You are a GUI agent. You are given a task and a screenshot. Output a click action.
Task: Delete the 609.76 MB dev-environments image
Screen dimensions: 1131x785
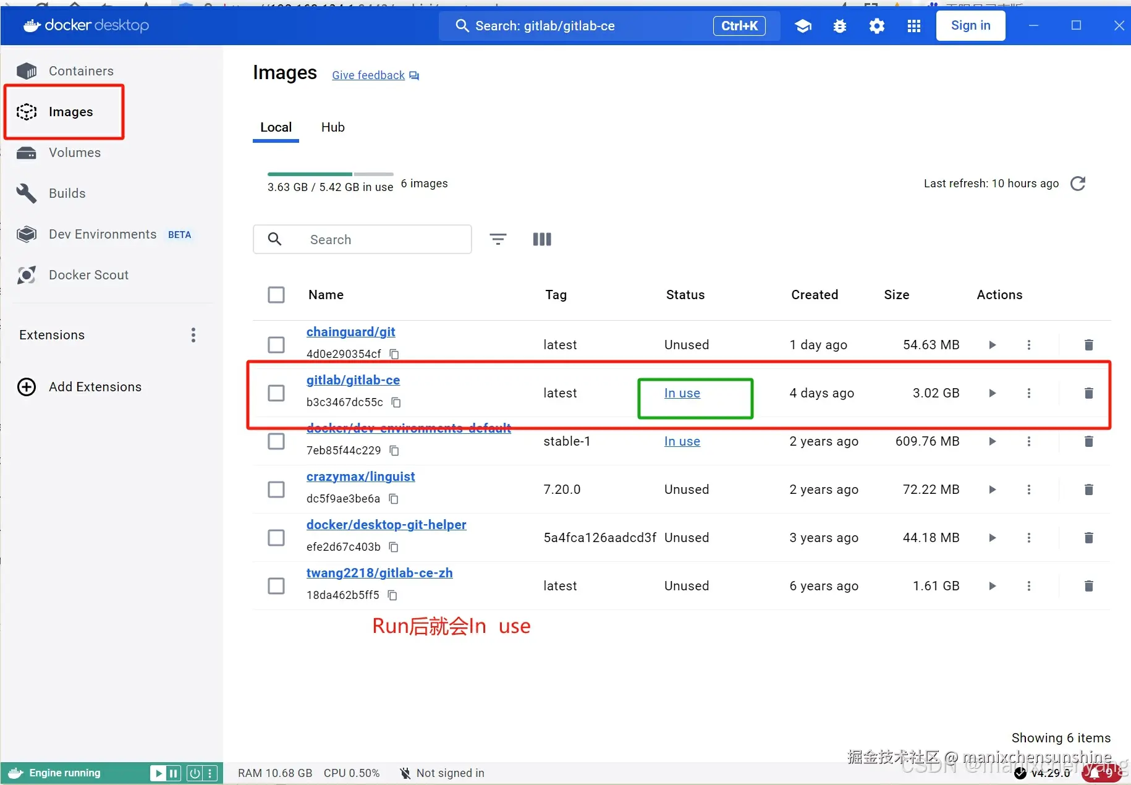tap(1089, 441)
